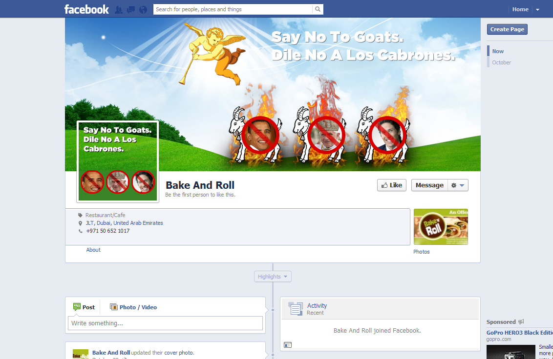Select the Post tab in composer
Viewport: 553px width, 359px height.
(84, 307)
